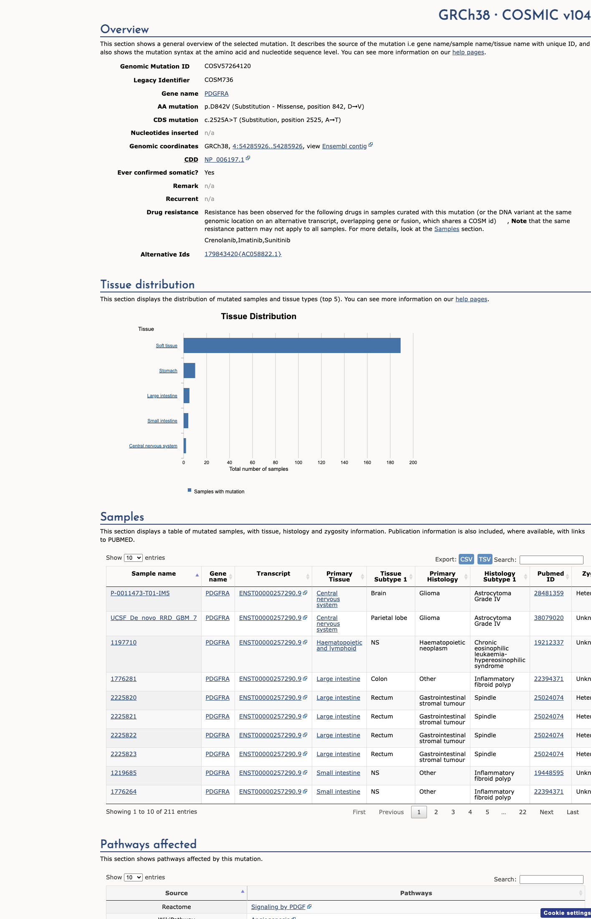Sort samples by Histology Subtype 1 arrows
The height and width of the screenshot is (919, 591).
525,576
